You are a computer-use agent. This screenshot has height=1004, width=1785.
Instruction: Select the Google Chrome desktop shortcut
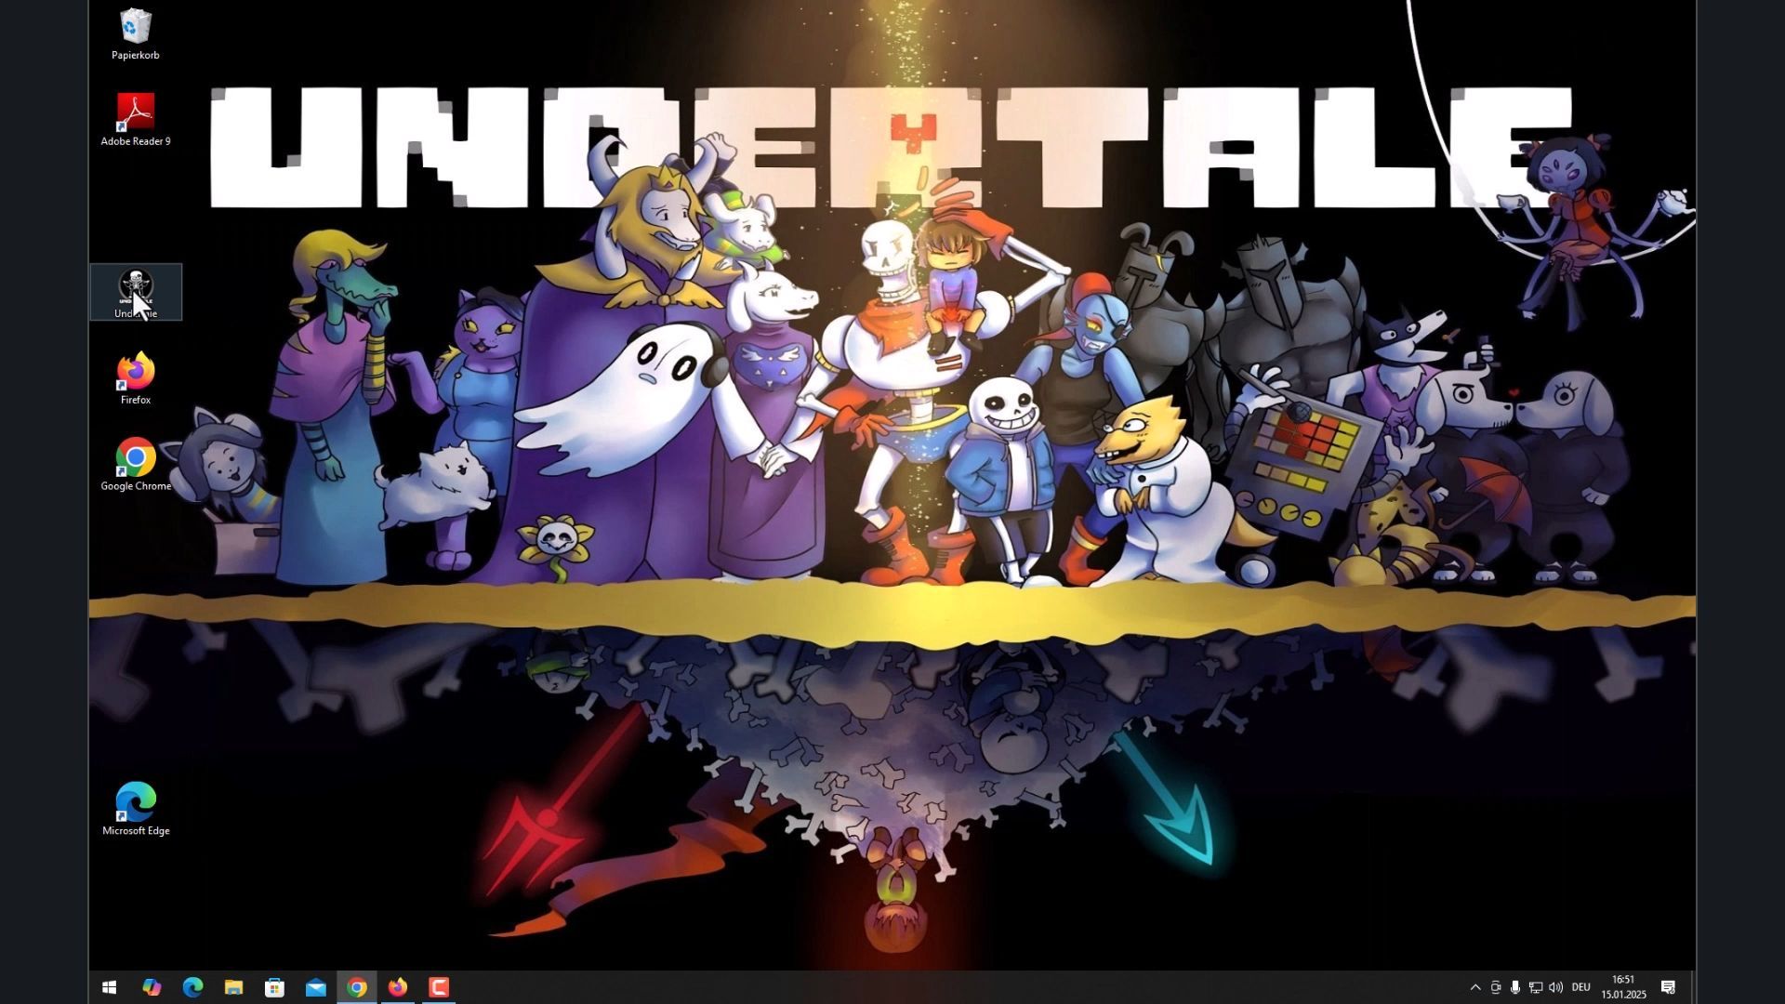[136, 465]
